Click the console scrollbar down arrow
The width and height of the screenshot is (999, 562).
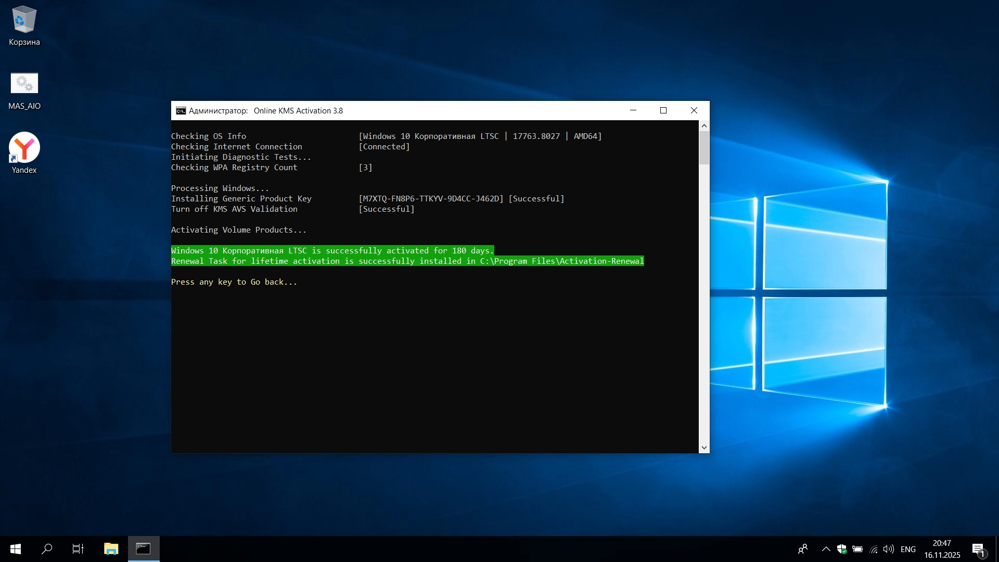pyautogui.click(x=704, y=448)
